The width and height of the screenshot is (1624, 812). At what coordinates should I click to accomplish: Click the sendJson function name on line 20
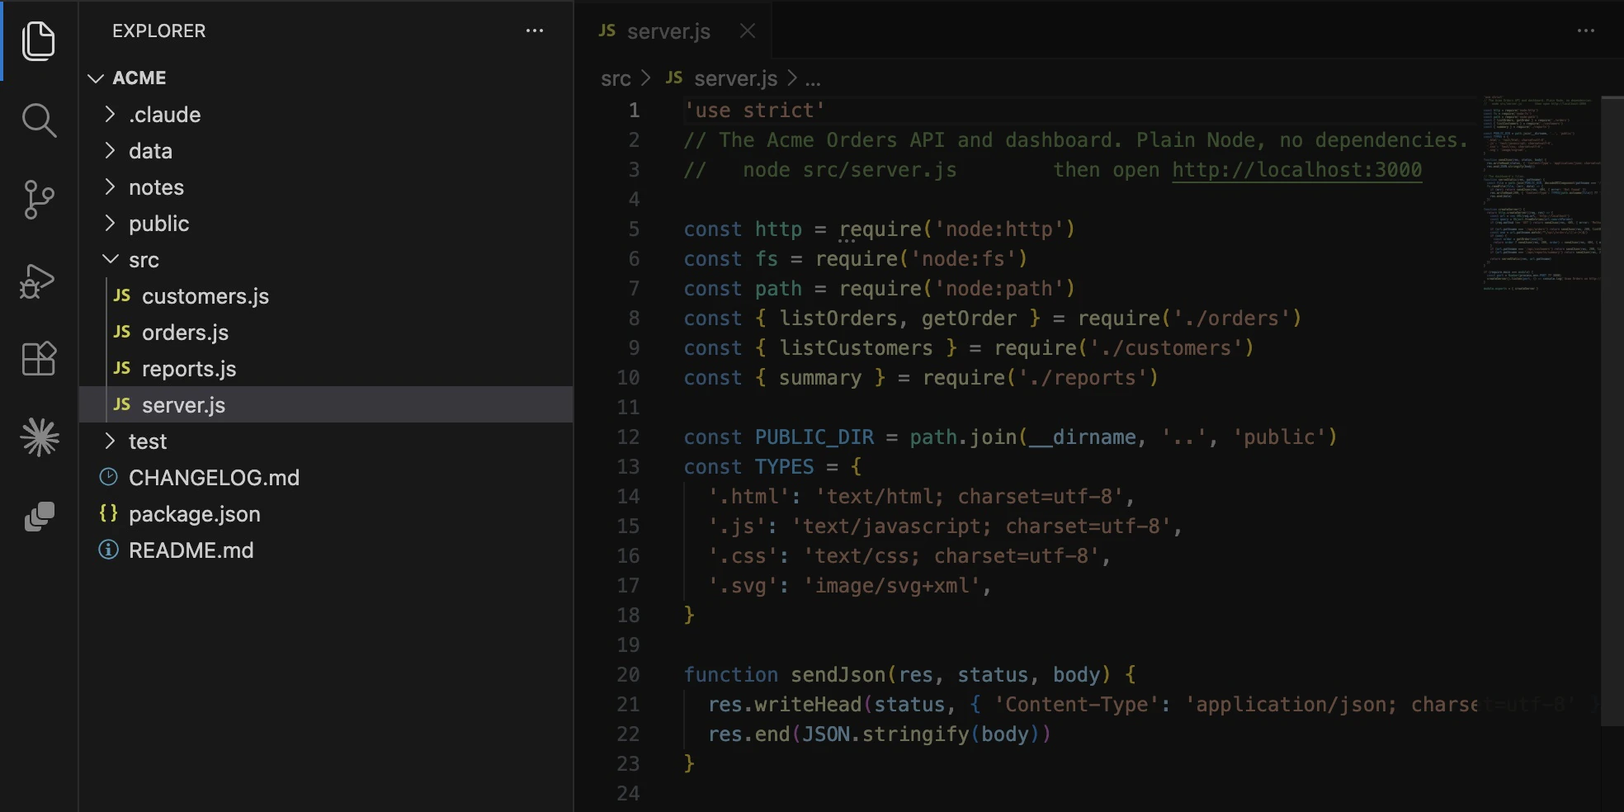[838, 675]
